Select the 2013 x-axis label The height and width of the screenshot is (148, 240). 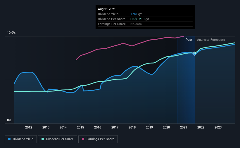pyautogui.click(x=46, y=127)
